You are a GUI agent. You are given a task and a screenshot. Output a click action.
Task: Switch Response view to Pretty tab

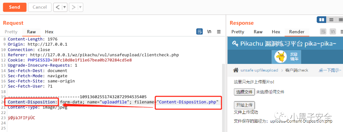tap(238, 32)
